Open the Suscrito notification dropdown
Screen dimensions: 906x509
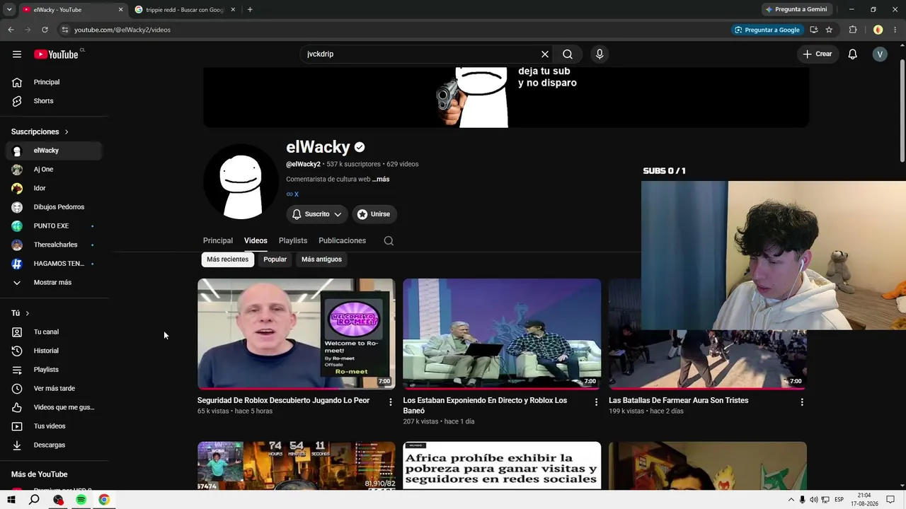tap(317, 214)
